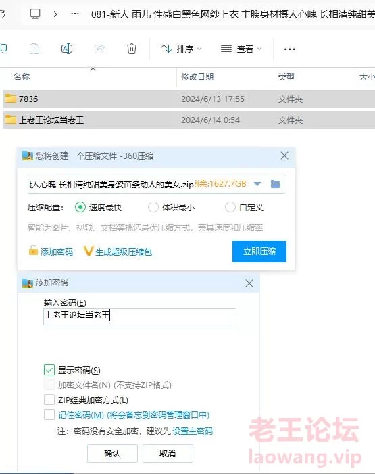Click the 立即压缩 button
The image size is (375, 474).
[259, 252]
